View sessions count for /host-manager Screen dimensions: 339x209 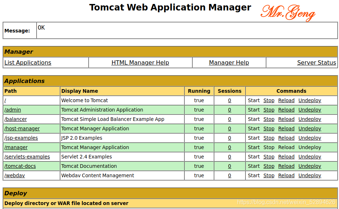(x=229, y=129)
